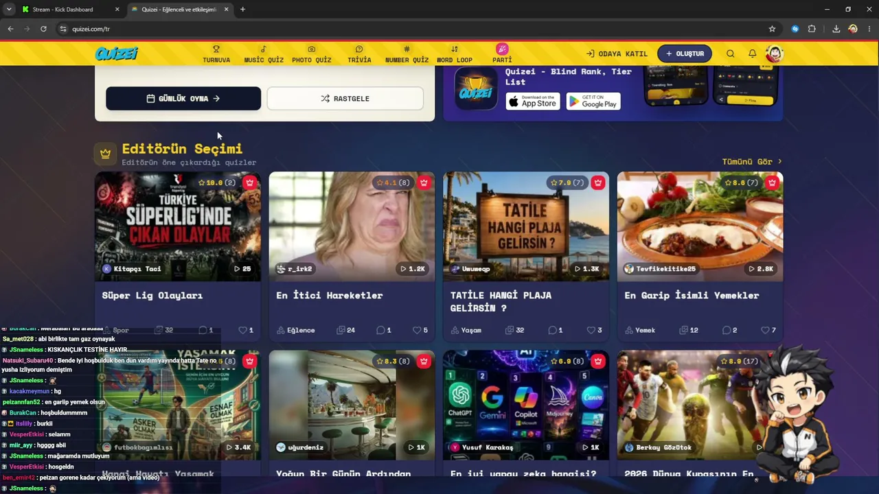This screenshot has height=494, width=879.
Task: Open site search magnifier icon
Action: pos(731,54)
